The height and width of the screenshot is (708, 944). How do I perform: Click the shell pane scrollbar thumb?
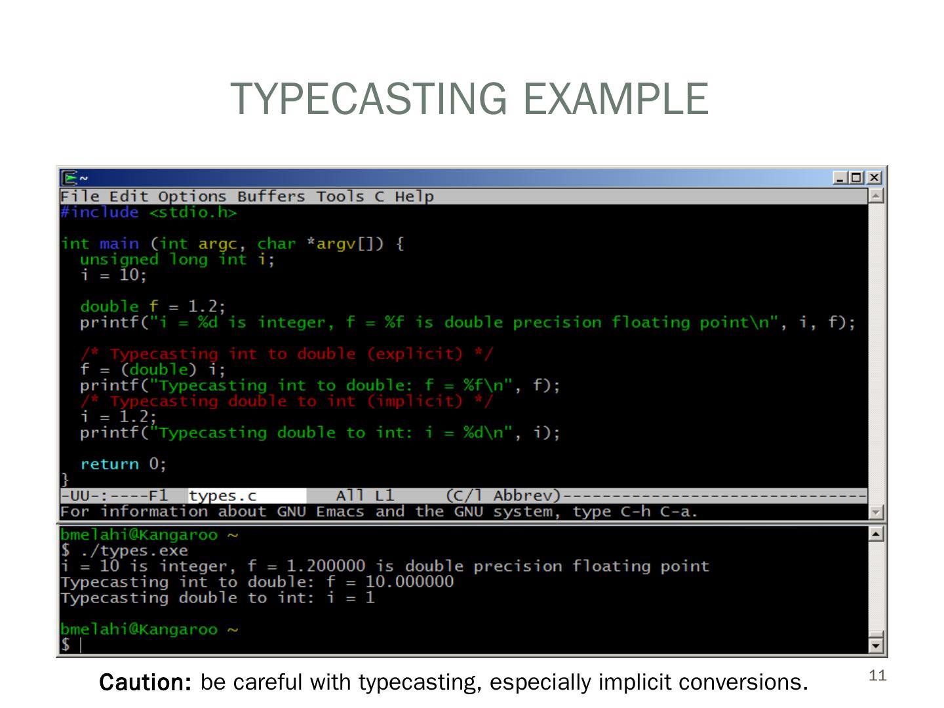[876, 634]
